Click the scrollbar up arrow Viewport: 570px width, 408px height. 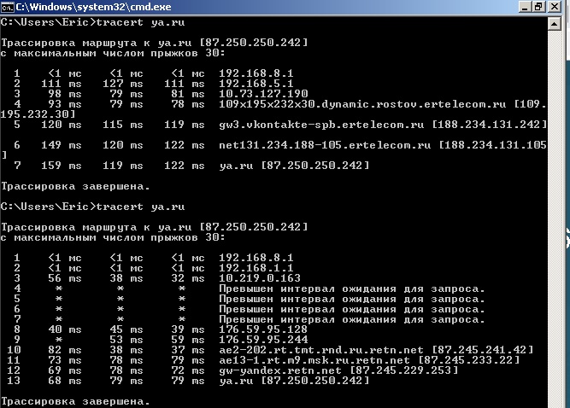[x=554, y=24]
